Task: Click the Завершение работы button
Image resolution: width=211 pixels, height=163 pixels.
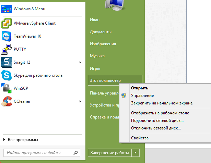Action: click(x=110, y=153)
